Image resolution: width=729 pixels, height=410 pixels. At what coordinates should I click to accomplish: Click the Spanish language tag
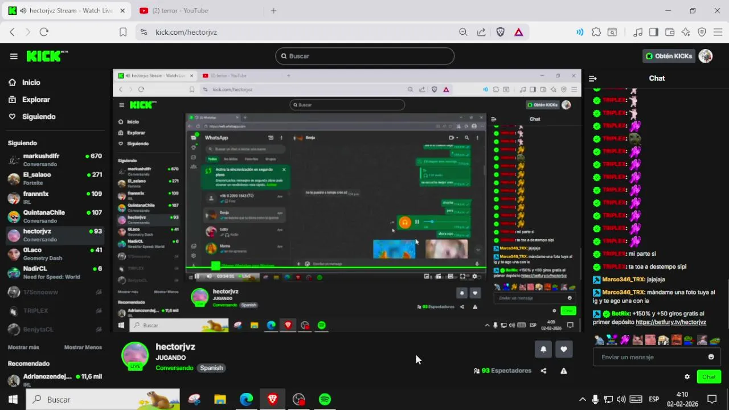[211, 368]
